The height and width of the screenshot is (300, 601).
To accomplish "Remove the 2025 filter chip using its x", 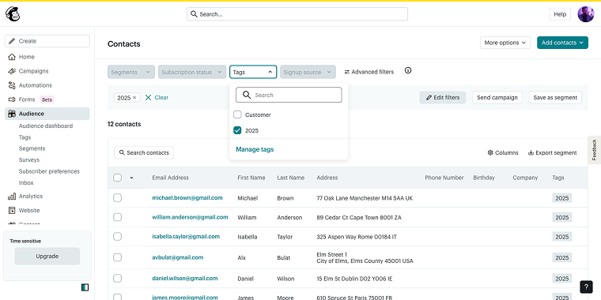I will [x=134, y=98].
